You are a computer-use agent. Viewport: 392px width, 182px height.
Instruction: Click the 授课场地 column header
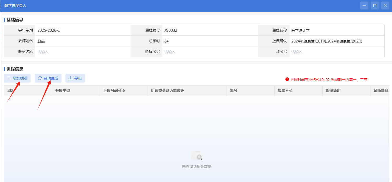click(333, 91)
